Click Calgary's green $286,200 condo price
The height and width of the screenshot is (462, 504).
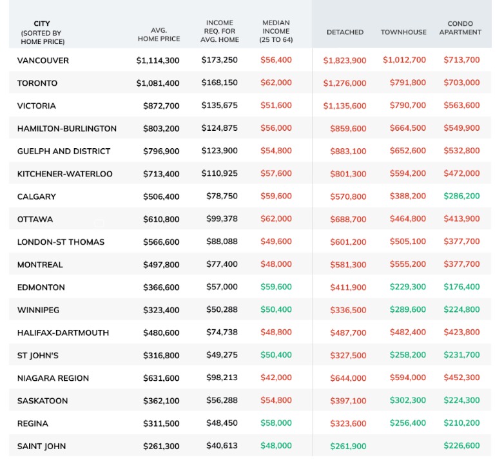tap(461, 196)
